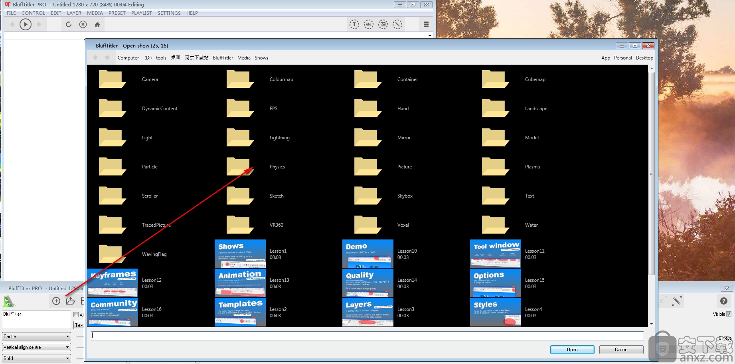
Task: Open the LAYER menu
Action: pyautogui.click(x=74, y=13)
